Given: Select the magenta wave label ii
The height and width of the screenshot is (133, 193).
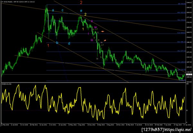Looking at the screenshot, I should [x=92, y=21].
